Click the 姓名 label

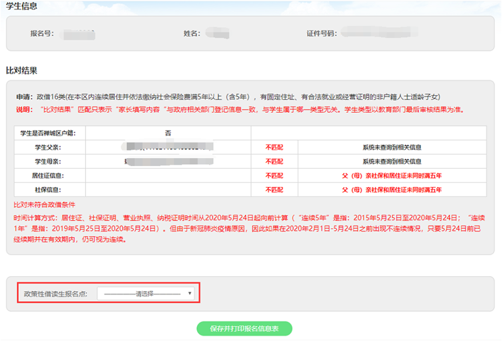192,33
